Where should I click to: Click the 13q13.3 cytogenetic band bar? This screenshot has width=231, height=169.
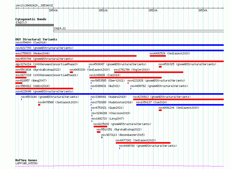pos(35,25)
